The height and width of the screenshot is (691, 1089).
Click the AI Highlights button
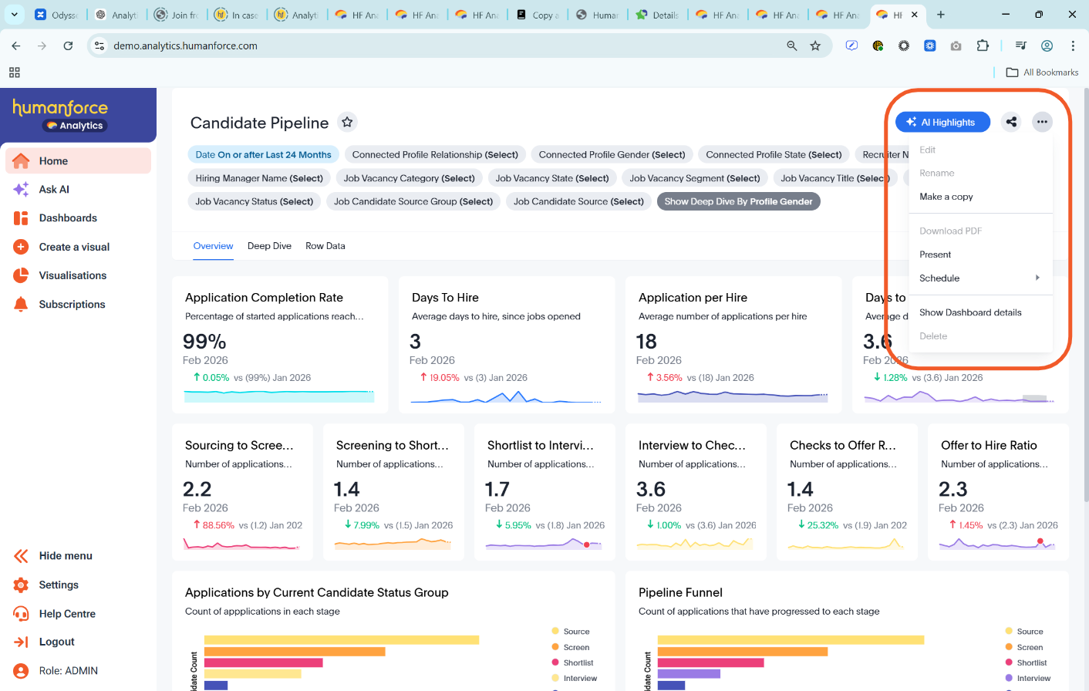coord(942,122)
